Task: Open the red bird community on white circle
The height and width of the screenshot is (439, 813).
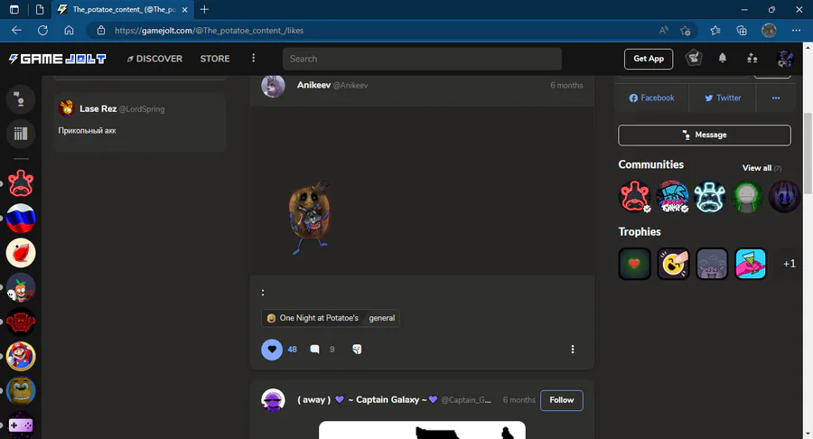Action: coord(21,252)
